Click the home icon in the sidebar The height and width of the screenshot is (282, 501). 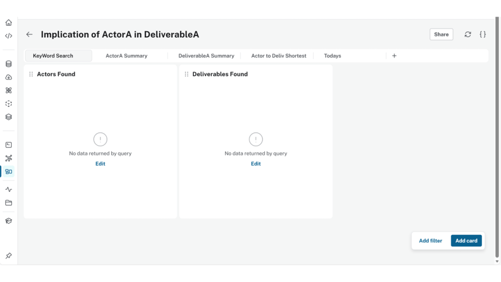point(8,23)
